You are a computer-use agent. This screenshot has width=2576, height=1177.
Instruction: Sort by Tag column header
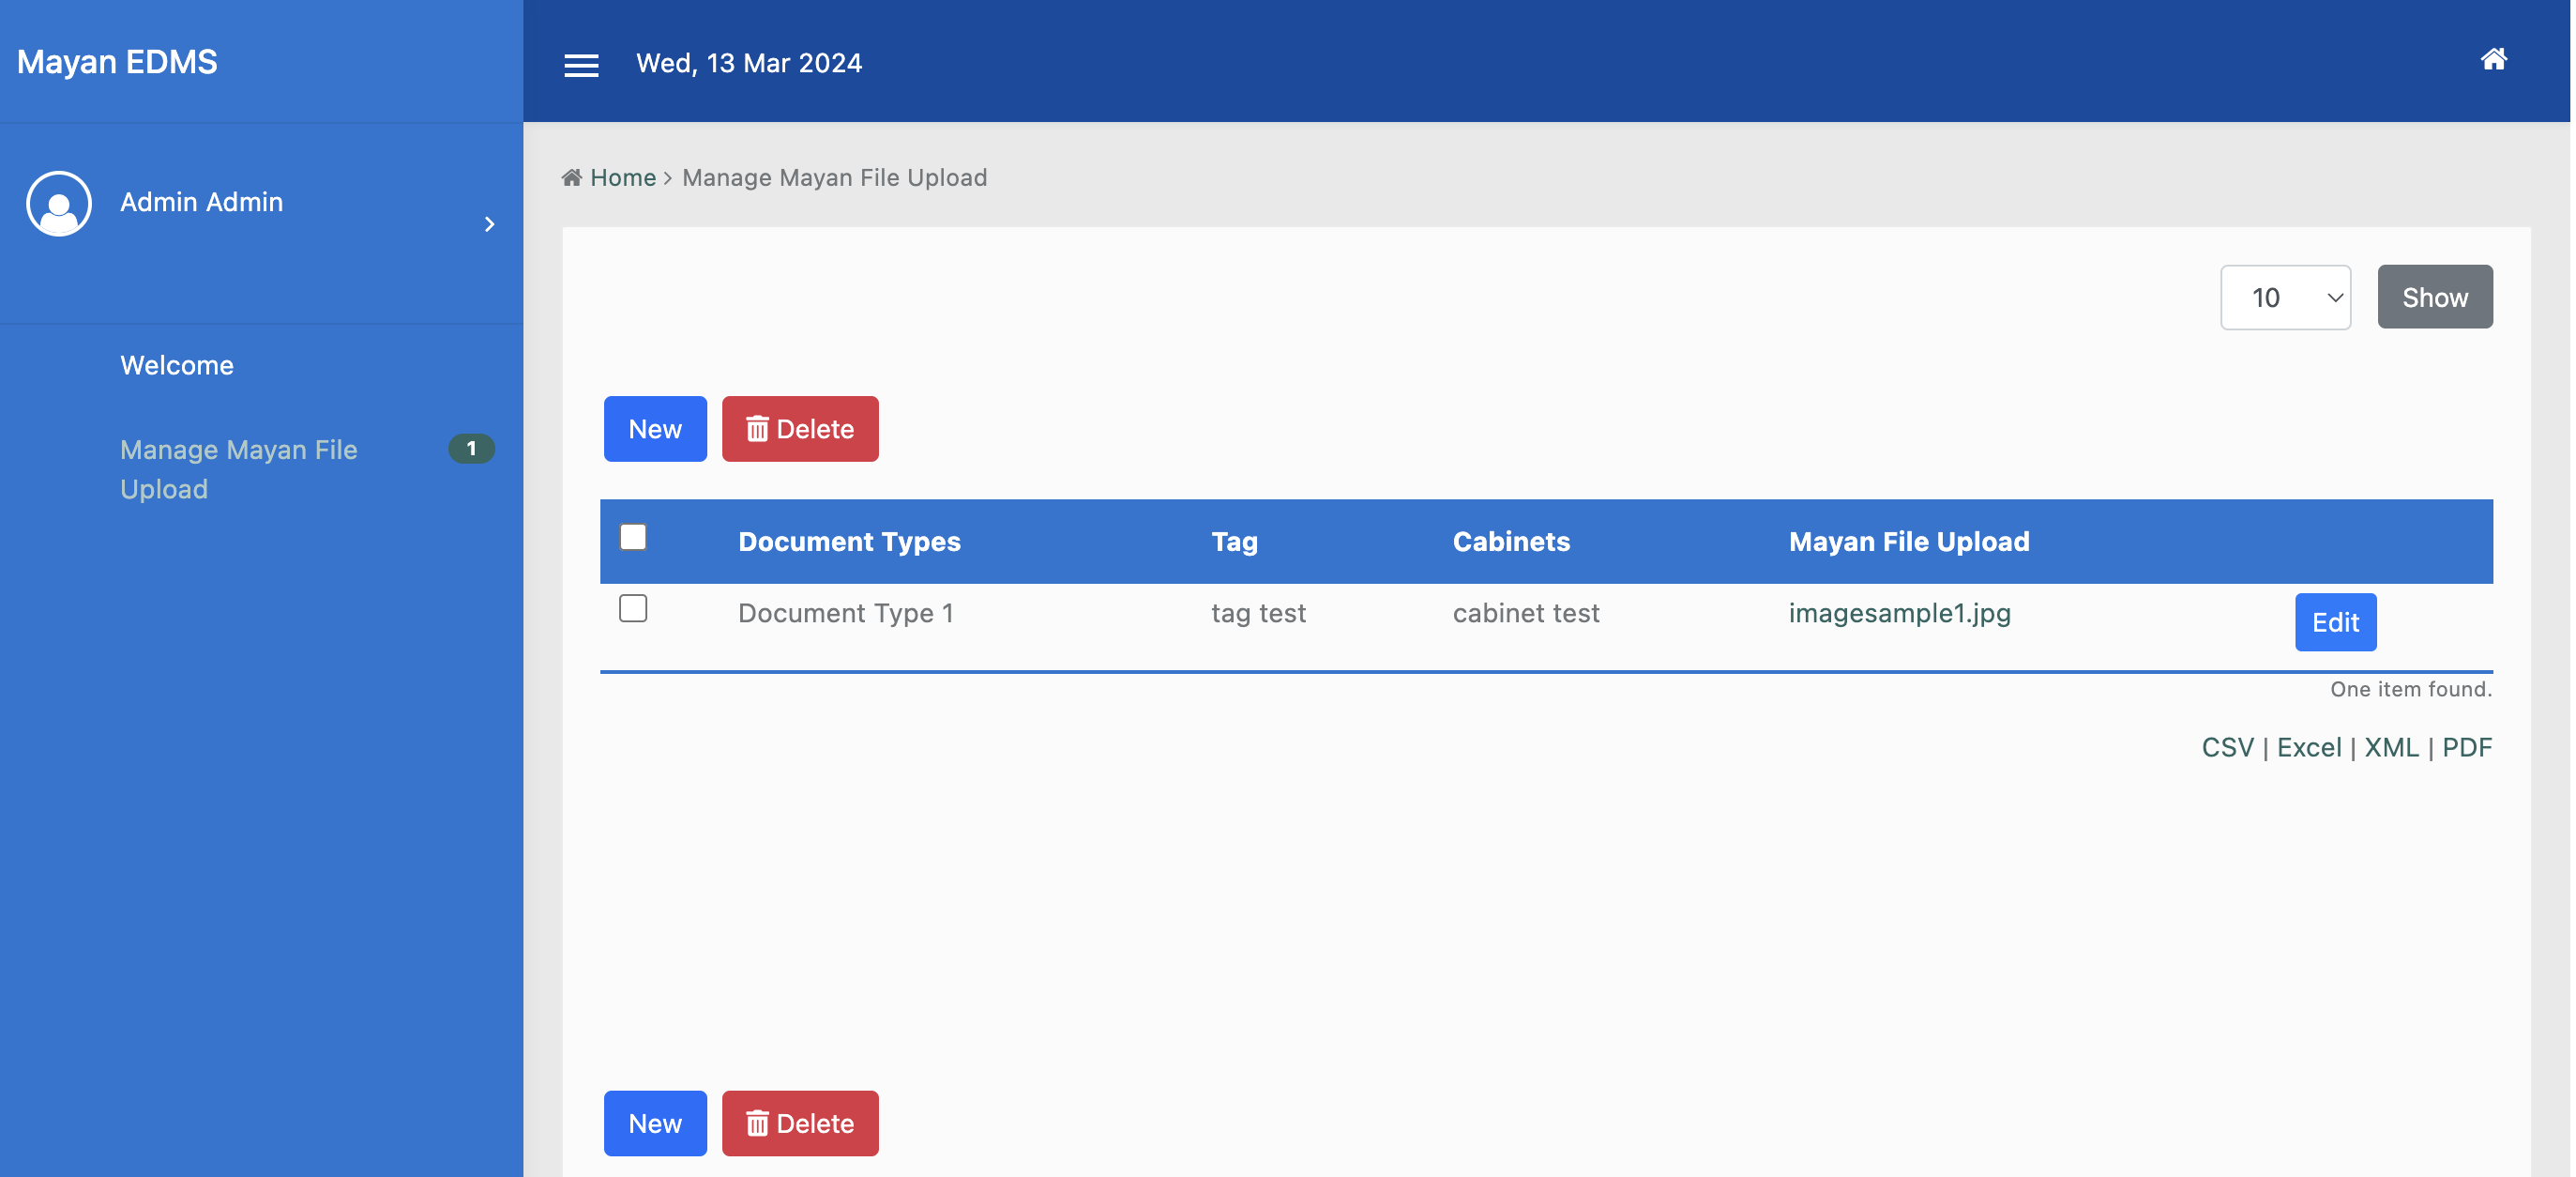[x=1234, y=542]
